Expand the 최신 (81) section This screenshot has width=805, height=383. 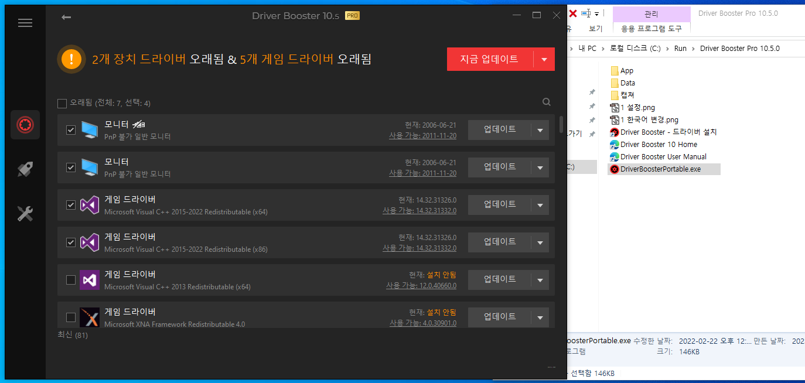73,335
